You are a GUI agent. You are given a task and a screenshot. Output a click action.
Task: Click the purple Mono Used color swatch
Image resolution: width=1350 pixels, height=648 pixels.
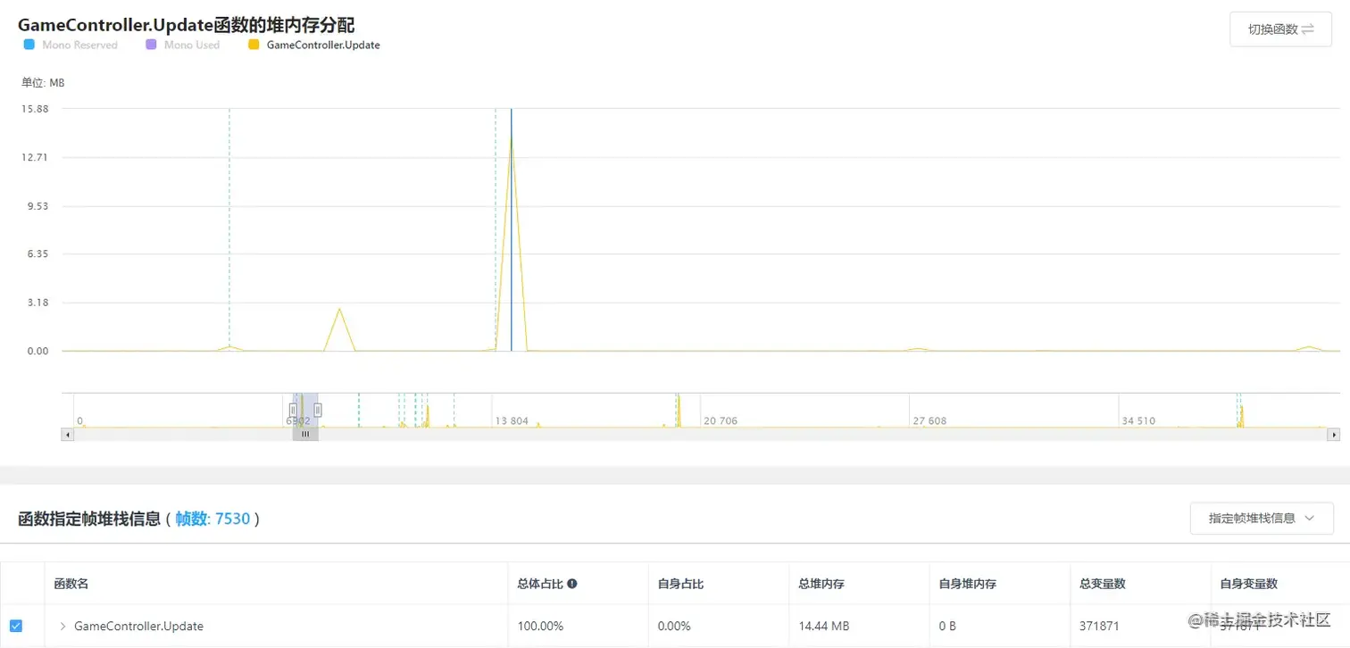[150, 45]
